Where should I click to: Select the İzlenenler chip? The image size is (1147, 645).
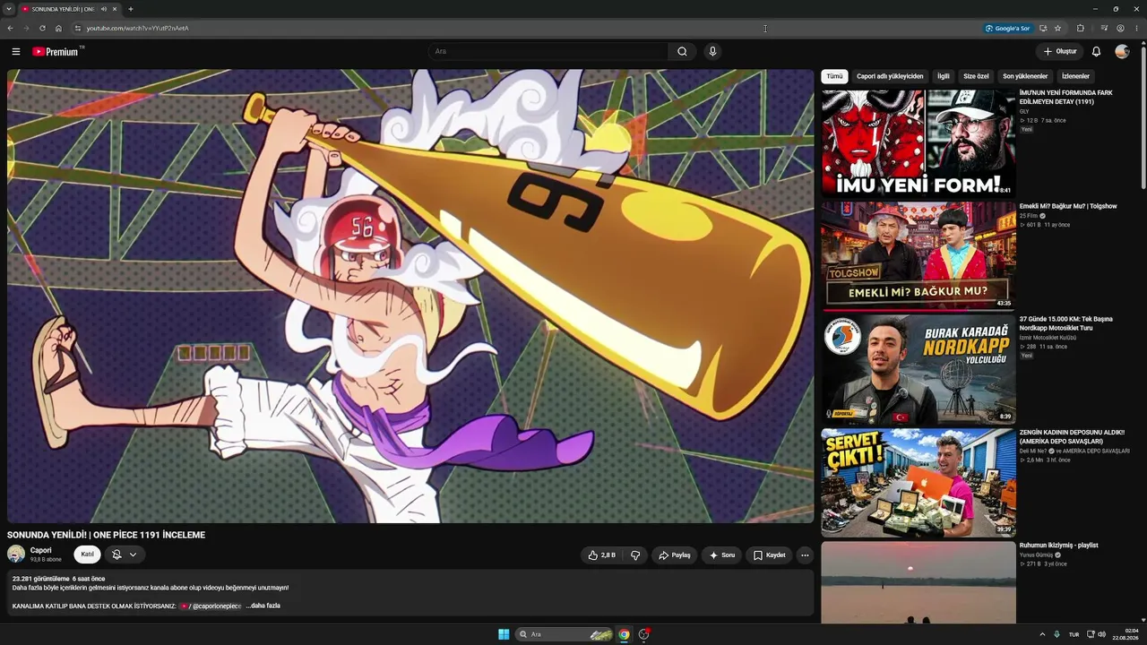[x=1075, y=76]
